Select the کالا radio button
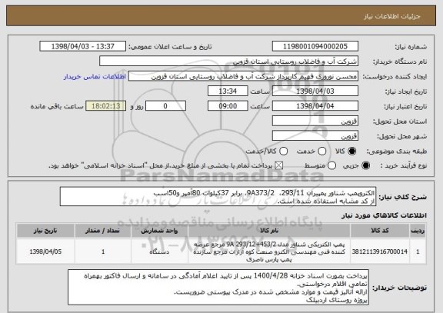The width and height of the screenshot is (443, 313). [x=351, y=152]
